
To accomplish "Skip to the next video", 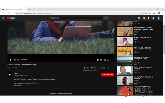I will tap(15, 60).
